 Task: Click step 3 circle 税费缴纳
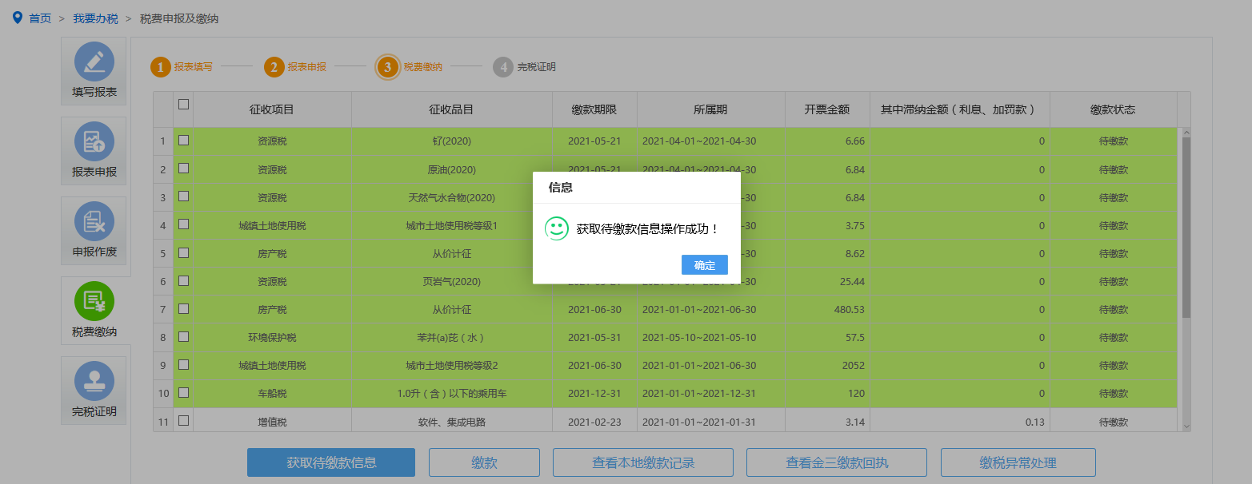coord(388,67)
